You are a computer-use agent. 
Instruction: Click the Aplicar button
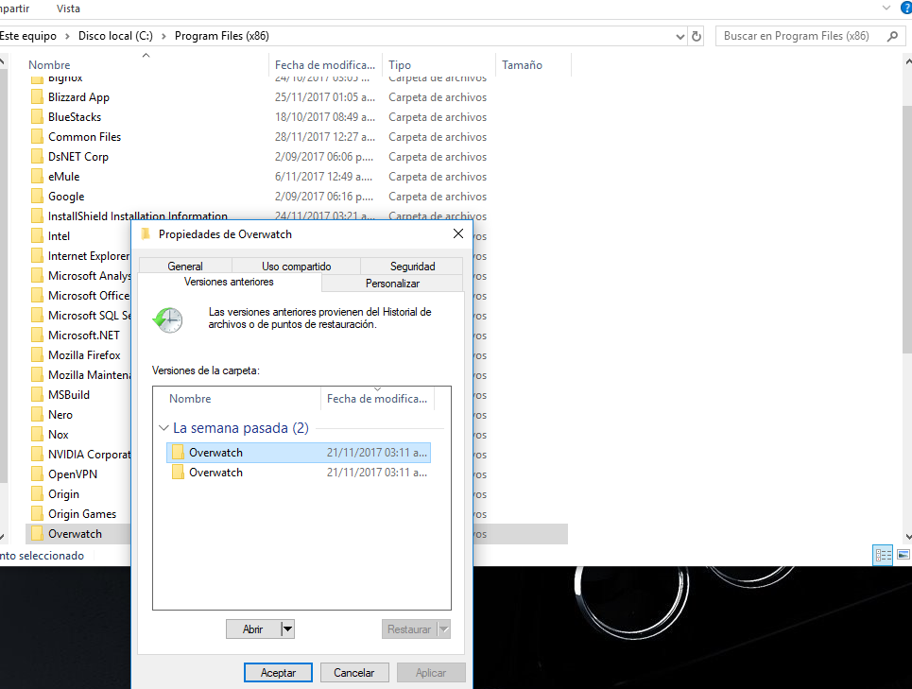(431, 673)
